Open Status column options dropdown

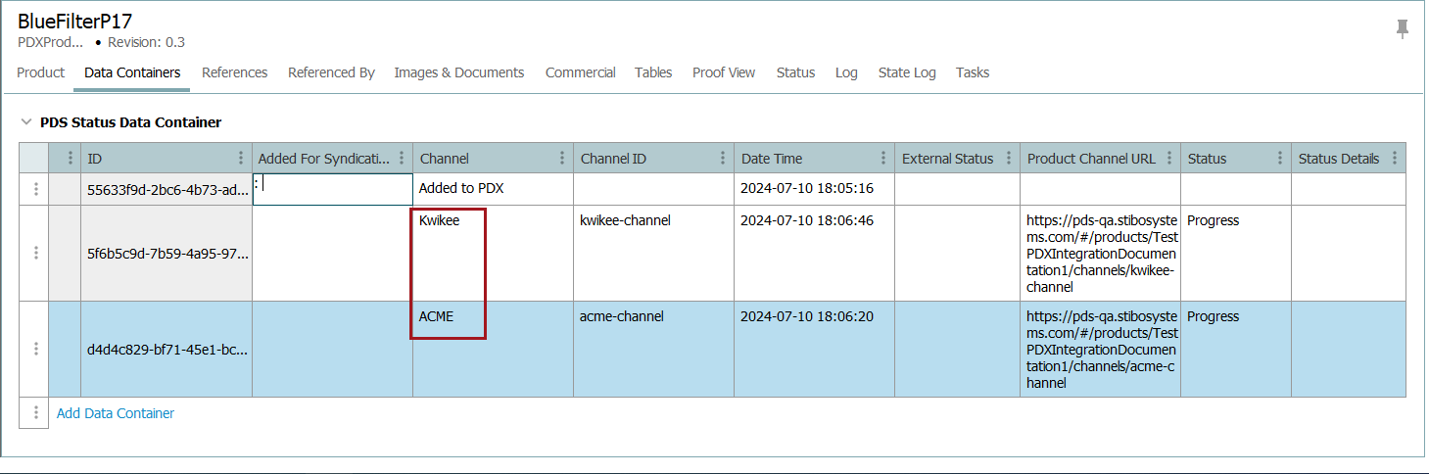pos(1279,159)
